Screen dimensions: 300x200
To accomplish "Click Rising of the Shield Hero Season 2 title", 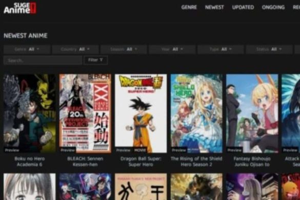I will pyautogui.click(x=196, y=162).
